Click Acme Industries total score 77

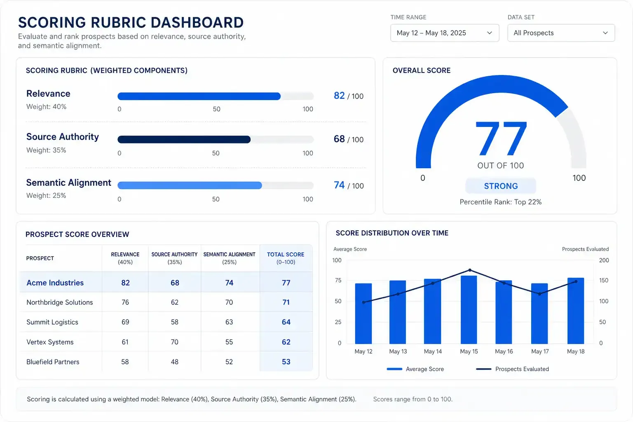286,283
